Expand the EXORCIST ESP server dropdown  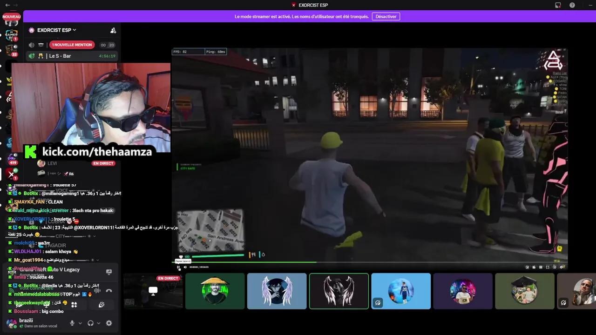pyautogui.click(x=74, y=30)
